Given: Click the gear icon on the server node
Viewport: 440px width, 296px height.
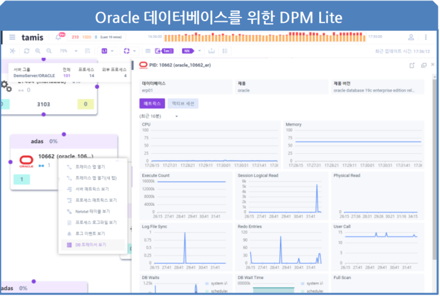Looking at the screenshot, I should coord(6,86).
